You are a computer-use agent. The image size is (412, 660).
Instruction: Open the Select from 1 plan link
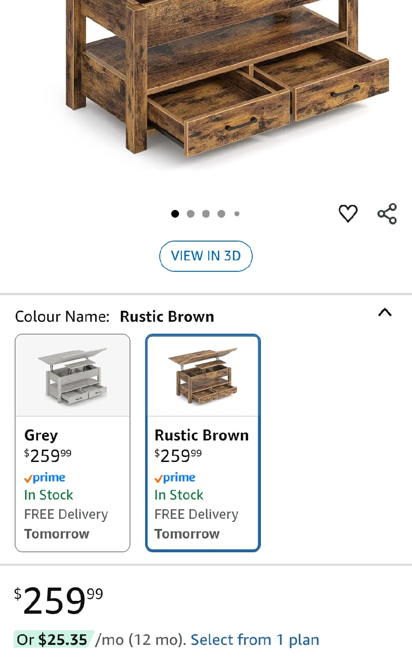[255, 639]
